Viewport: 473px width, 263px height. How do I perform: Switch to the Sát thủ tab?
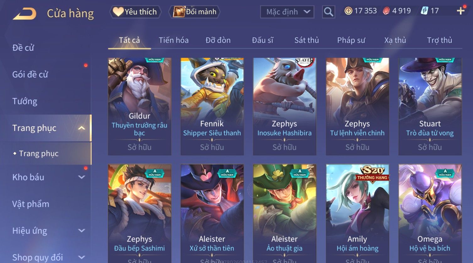point(307,40)
